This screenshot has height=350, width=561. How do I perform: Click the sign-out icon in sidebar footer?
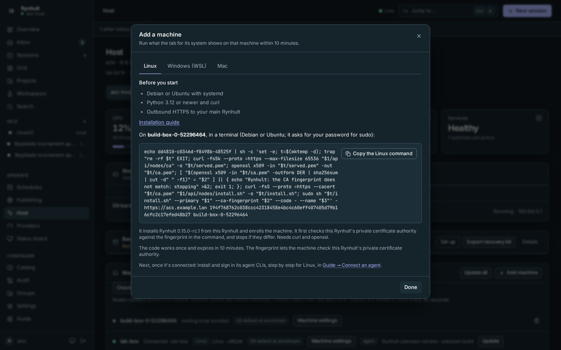coord(83,341)
